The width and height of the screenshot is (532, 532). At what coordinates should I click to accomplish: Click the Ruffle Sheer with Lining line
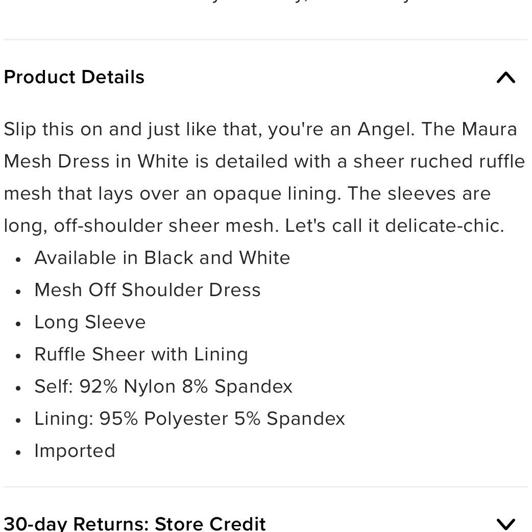pos(141,354)
